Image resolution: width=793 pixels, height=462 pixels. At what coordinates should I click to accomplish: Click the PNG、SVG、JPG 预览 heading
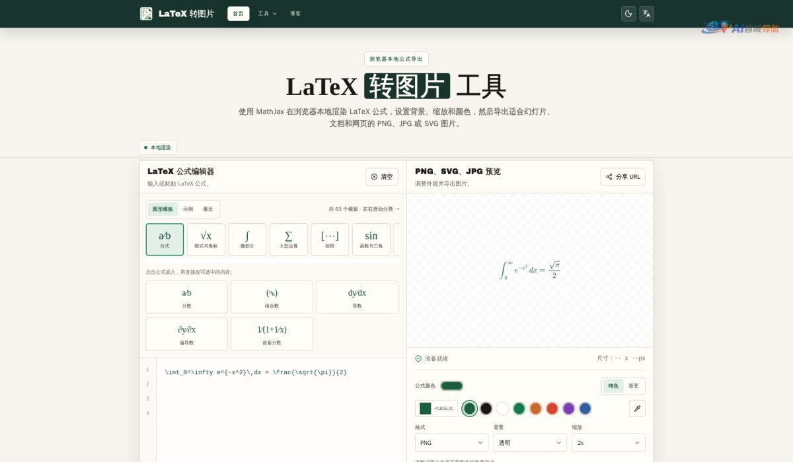(458, 172)
